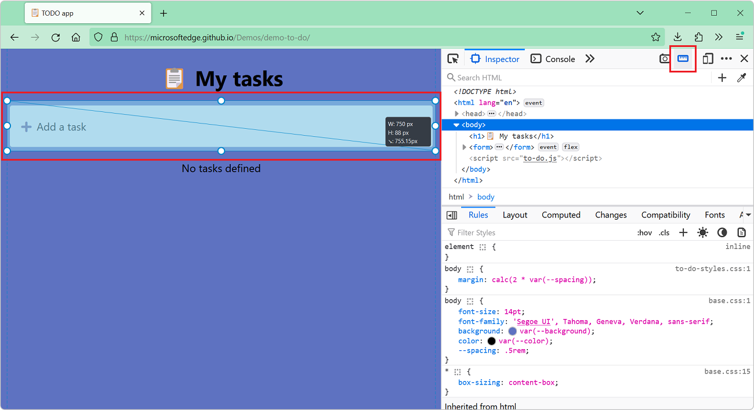
Task: Open tracking protection shield icon
Action: click(x=99, y=37)
